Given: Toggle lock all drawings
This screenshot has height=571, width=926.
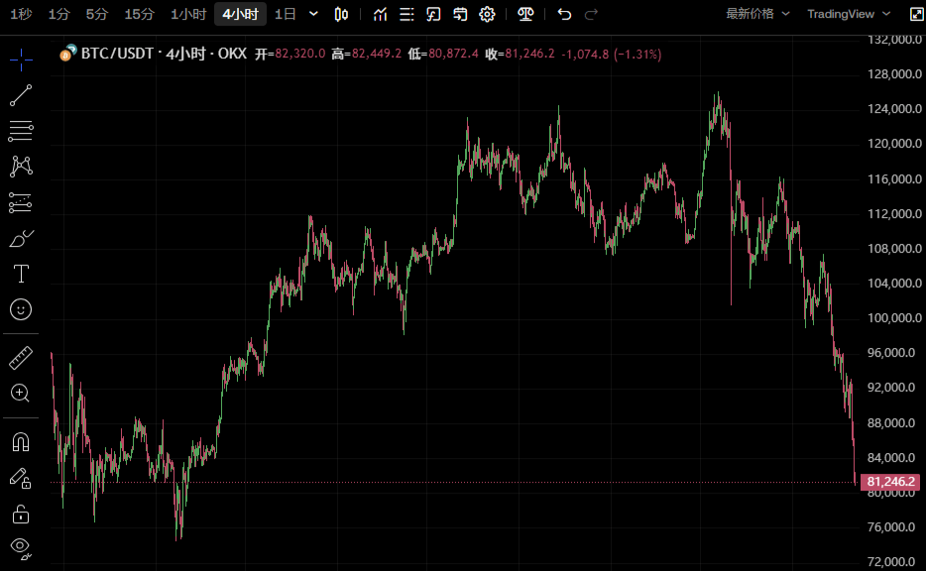Looking at the screenshot, I should pos(21,514).
